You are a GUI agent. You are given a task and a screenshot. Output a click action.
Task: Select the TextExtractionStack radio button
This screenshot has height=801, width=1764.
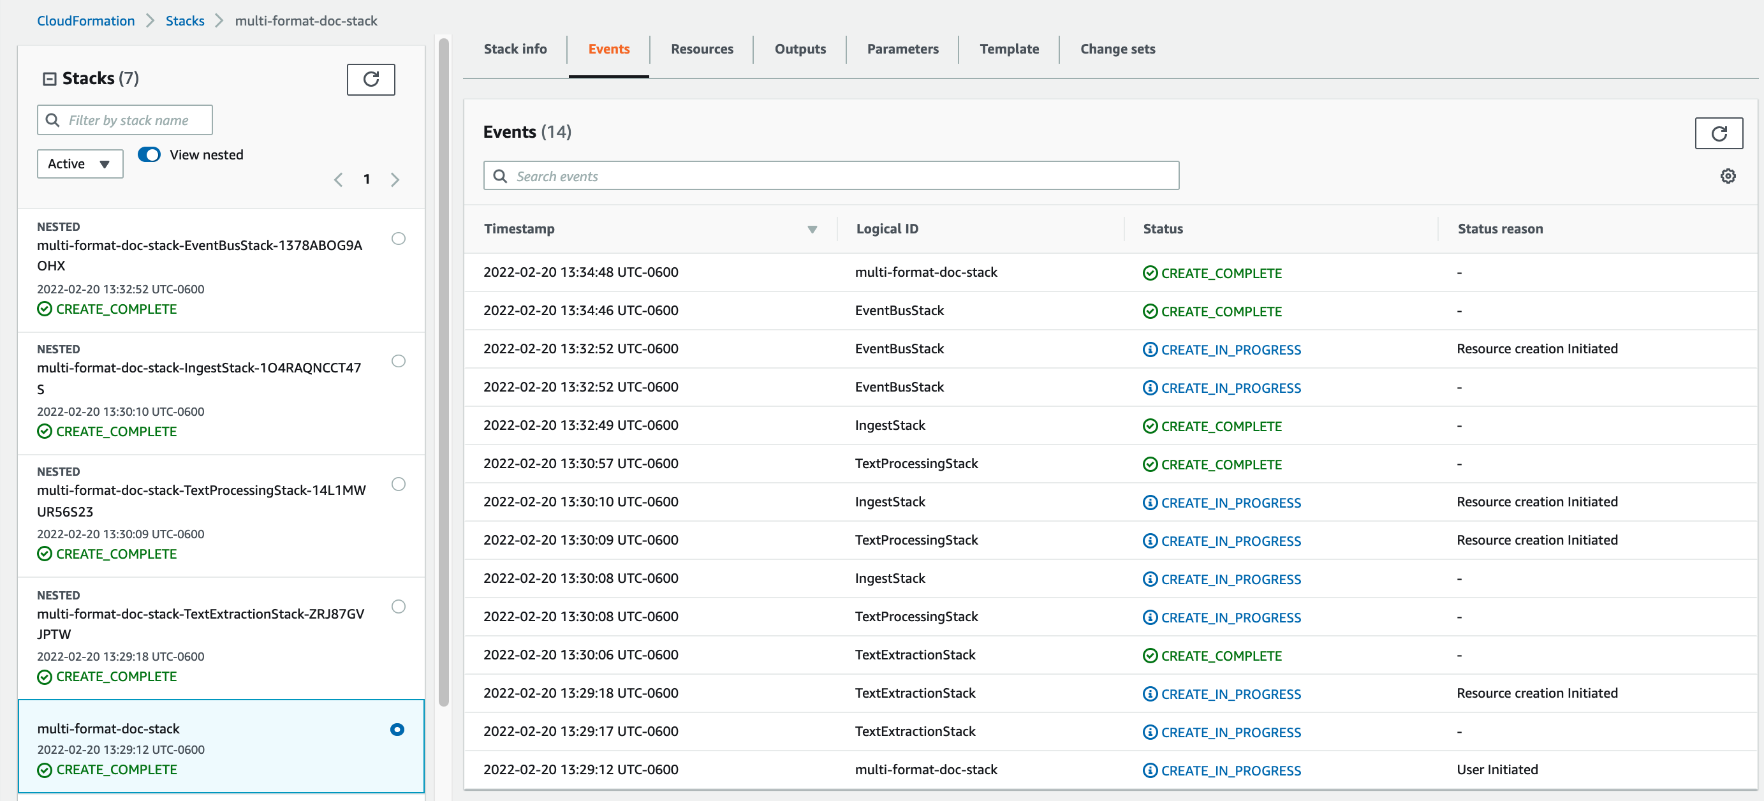click(398, 606)
